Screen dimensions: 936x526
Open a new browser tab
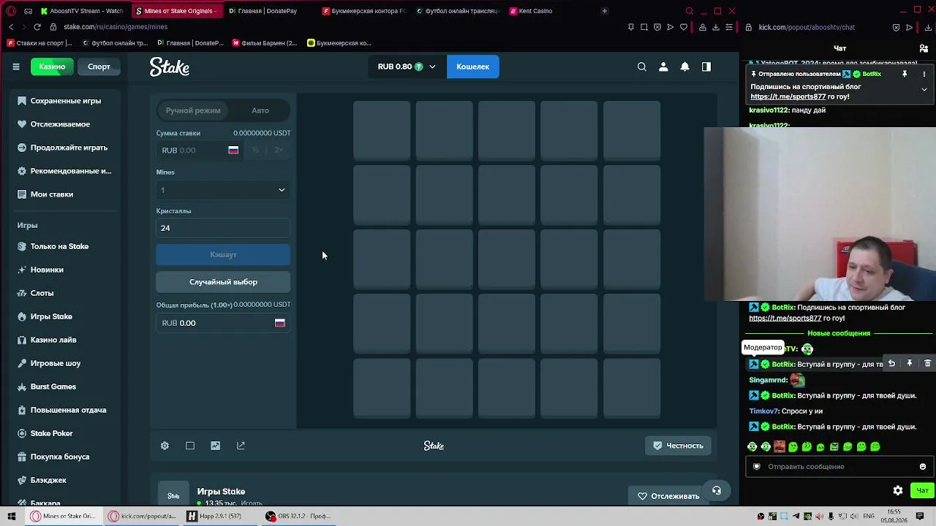coord(604,11)
